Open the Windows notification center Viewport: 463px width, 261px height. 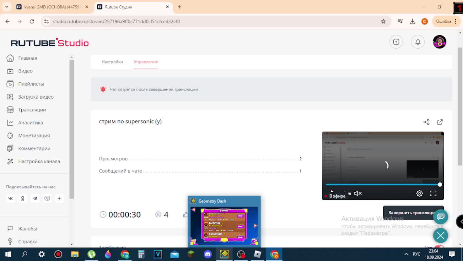pyautogui.click(x=452, y=254)
